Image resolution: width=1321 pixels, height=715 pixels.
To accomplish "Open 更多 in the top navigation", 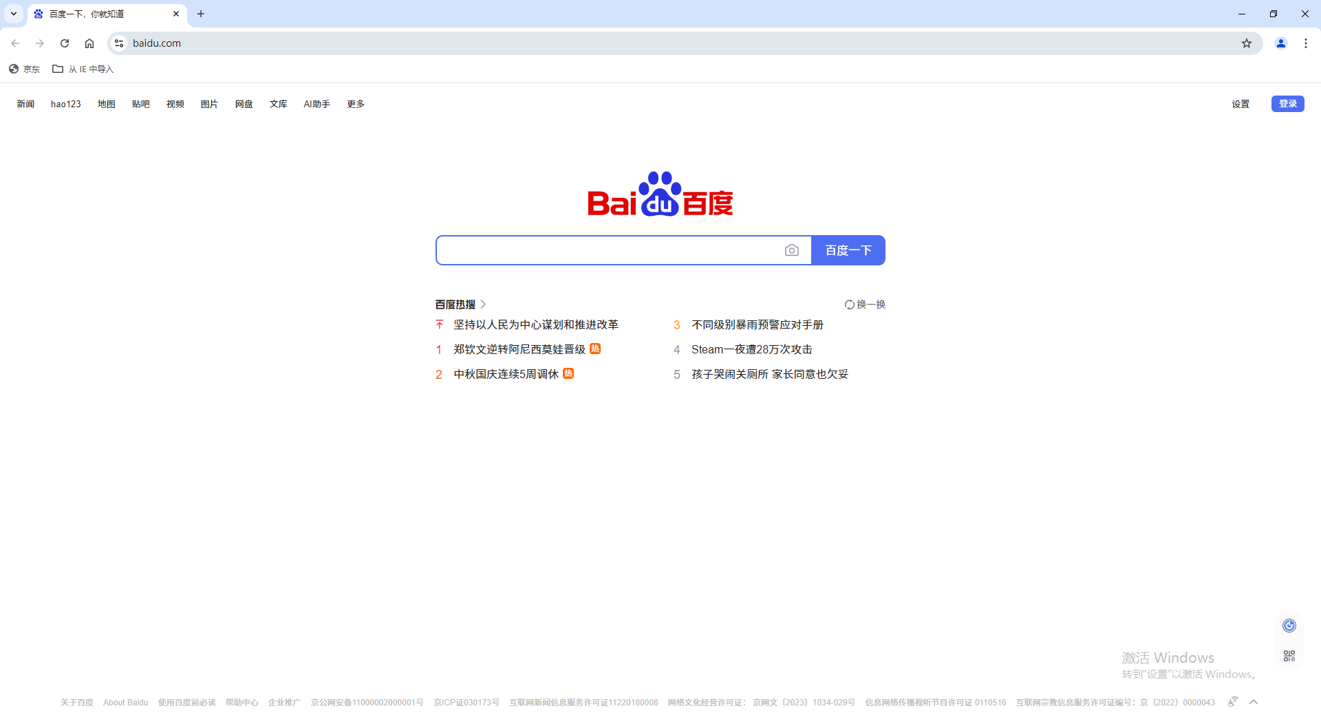I will coord(356,104).
